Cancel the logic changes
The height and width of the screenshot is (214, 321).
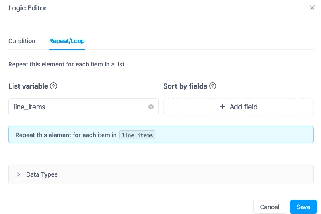(x=269, y=207)
